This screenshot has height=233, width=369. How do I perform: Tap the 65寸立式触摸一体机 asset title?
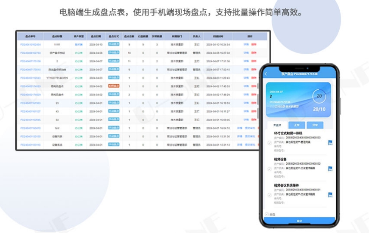point(288,133)
